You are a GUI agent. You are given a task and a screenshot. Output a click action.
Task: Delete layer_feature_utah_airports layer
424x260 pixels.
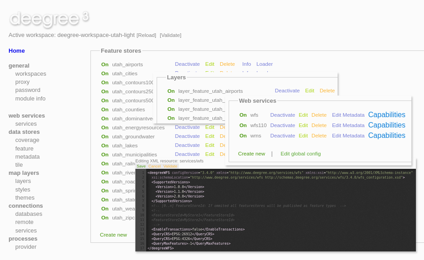point(327,91)
